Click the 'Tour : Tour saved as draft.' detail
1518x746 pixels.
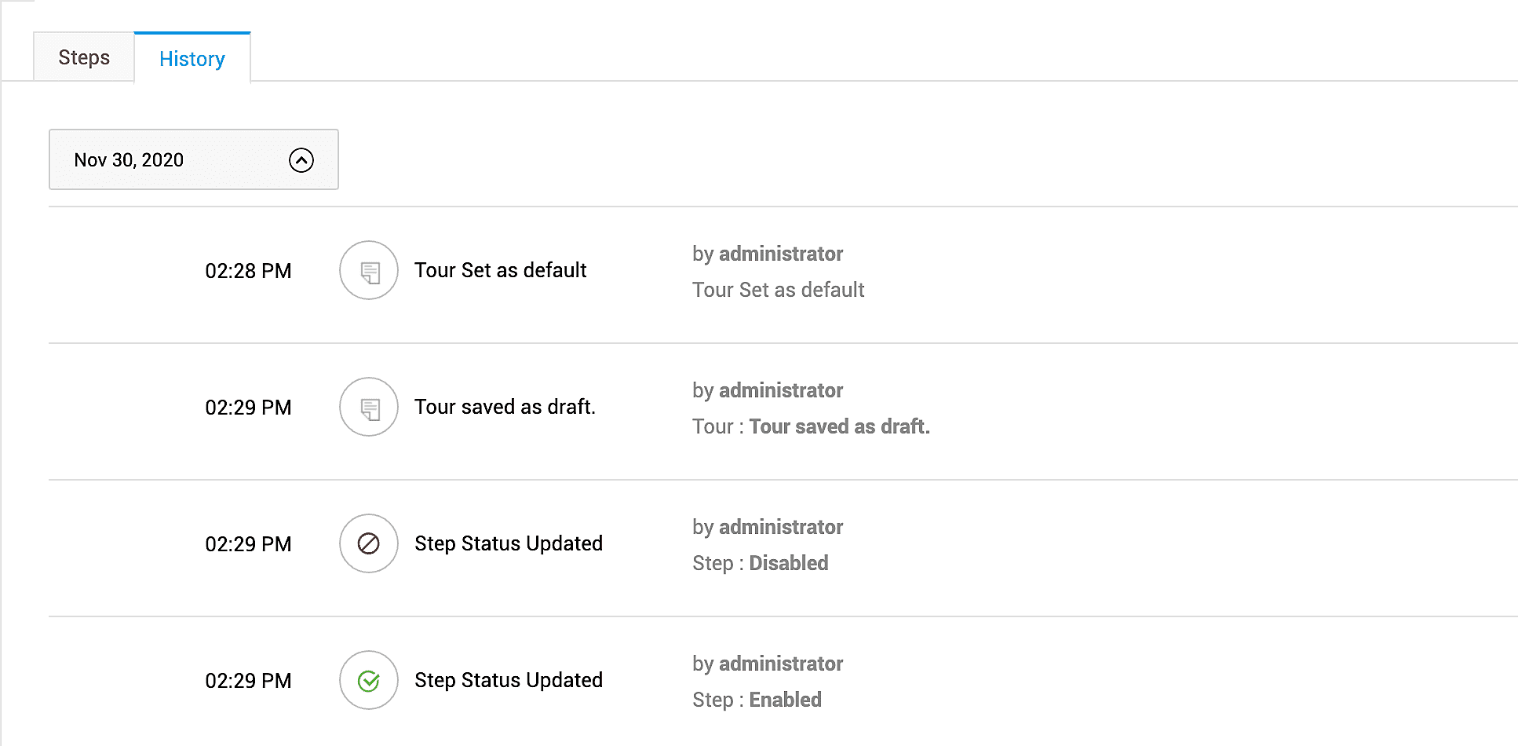pyautogui.click(x=811, y=426)
